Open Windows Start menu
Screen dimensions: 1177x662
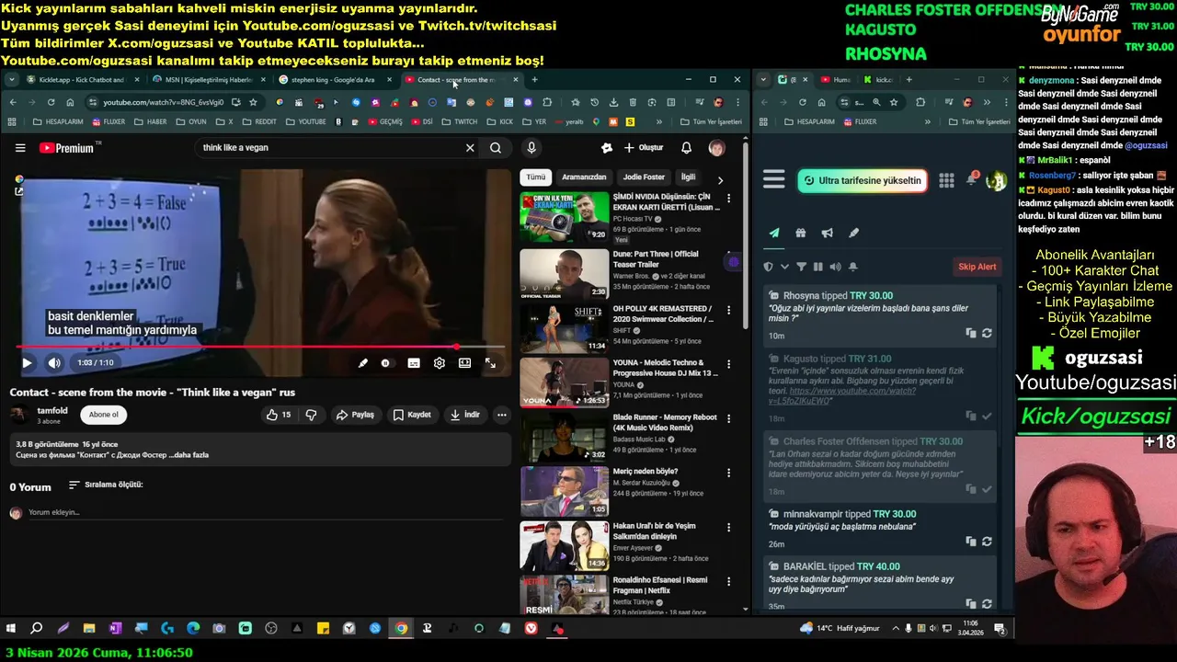point(11,629)
